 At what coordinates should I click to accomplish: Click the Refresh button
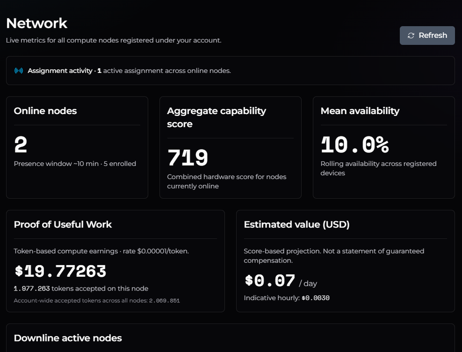[427, 36]
